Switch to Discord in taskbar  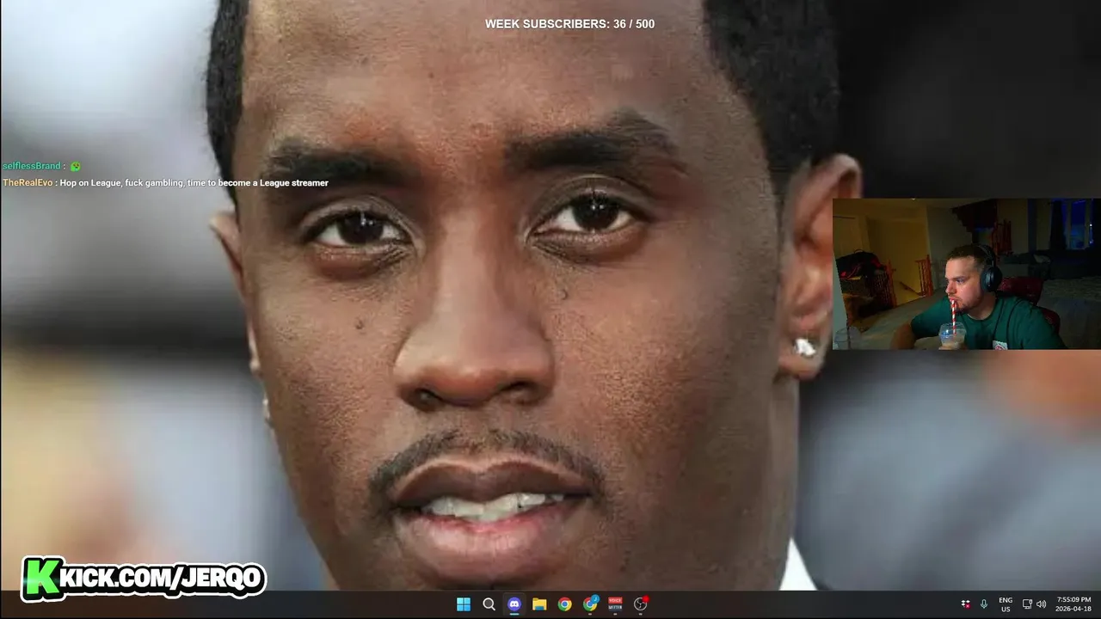[514, 604]
